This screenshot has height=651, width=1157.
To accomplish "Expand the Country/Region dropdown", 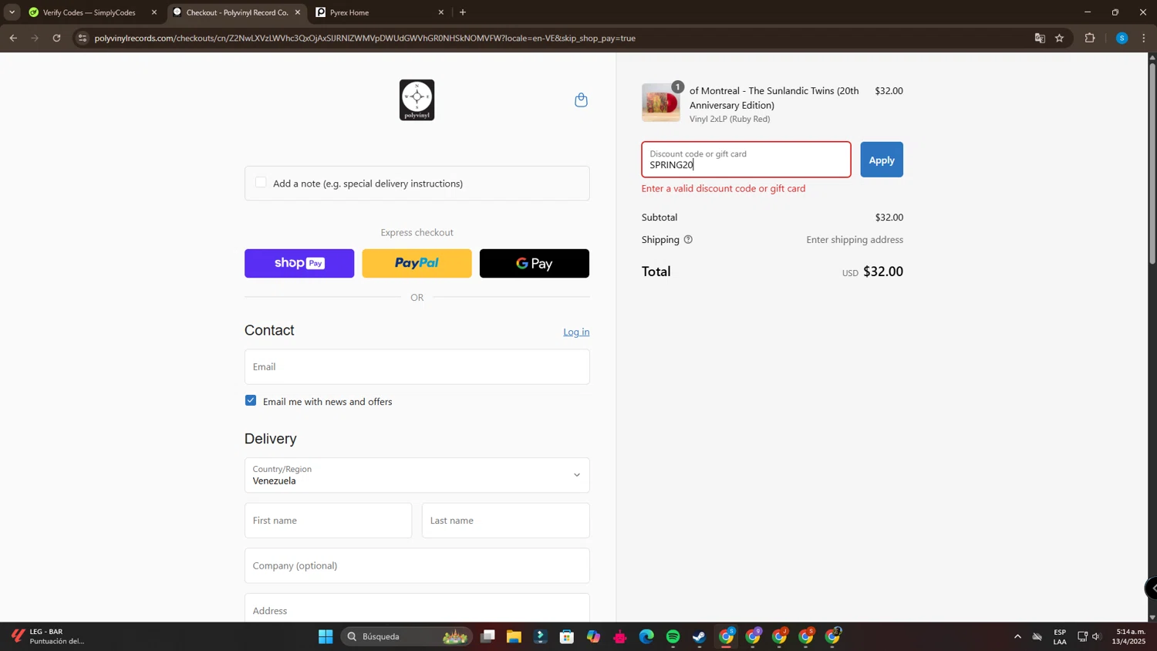I will (x=417, y=475).
